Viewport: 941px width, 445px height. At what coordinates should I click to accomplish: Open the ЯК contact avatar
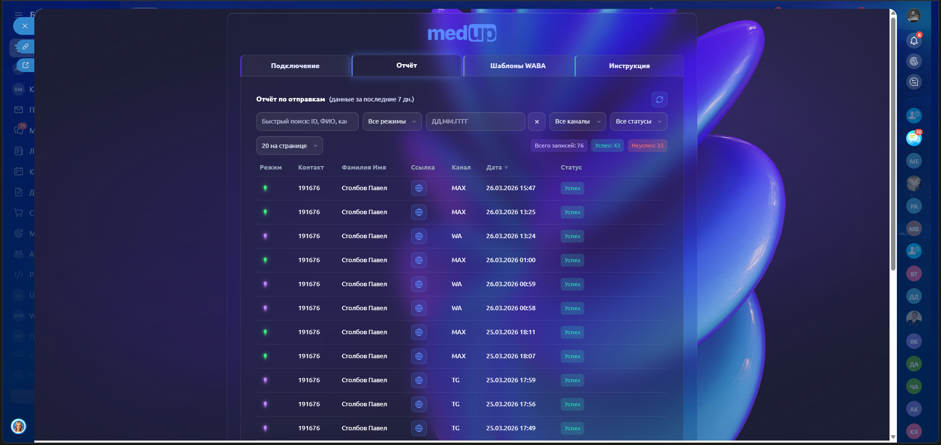coord(914,342)
